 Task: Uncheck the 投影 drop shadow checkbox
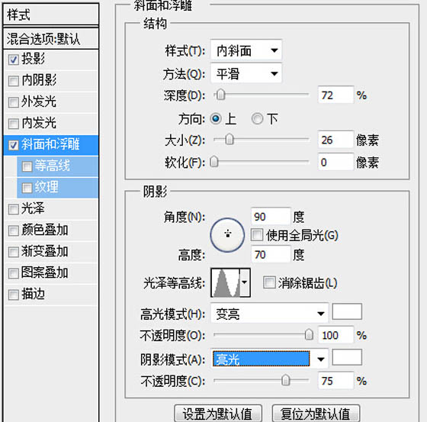click(x=13, y=60)
